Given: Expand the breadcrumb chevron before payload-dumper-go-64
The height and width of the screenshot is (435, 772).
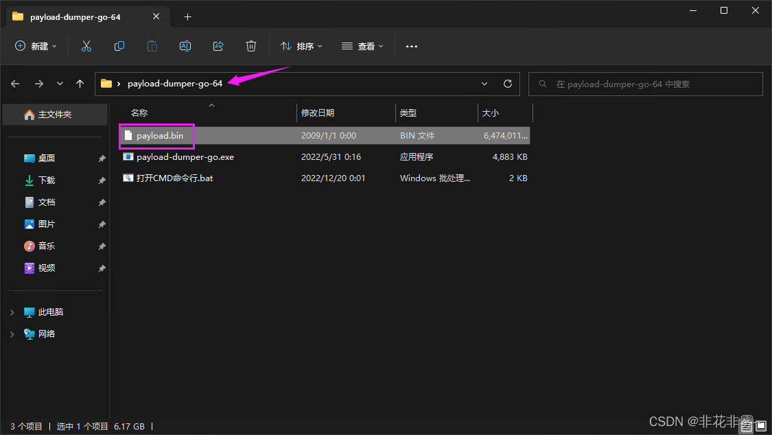Looking at the screenshot, I should (119, 84).
